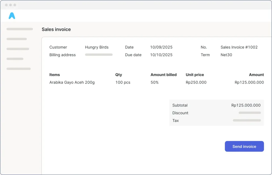
Task: Select the second sidebar menu item
Action: [x=16, y=39]
